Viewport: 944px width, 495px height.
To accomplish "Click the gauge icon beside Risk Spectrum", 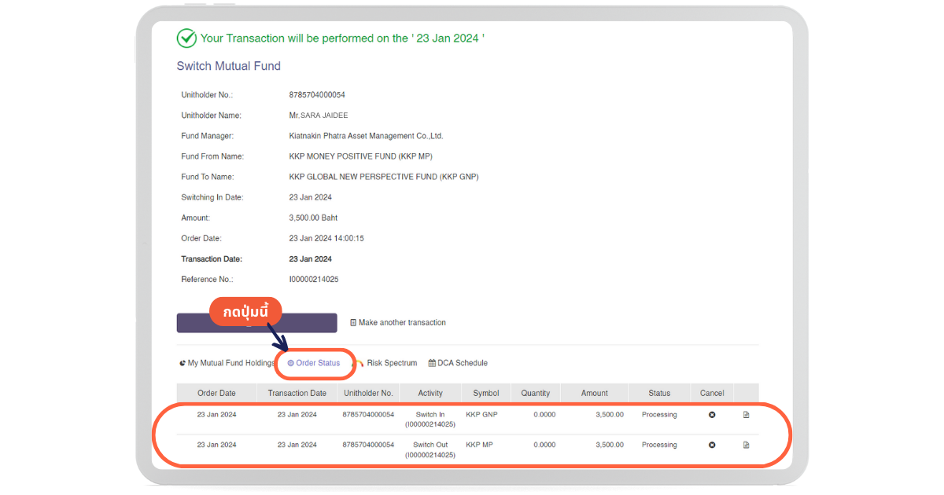I will tap(359, 363).
